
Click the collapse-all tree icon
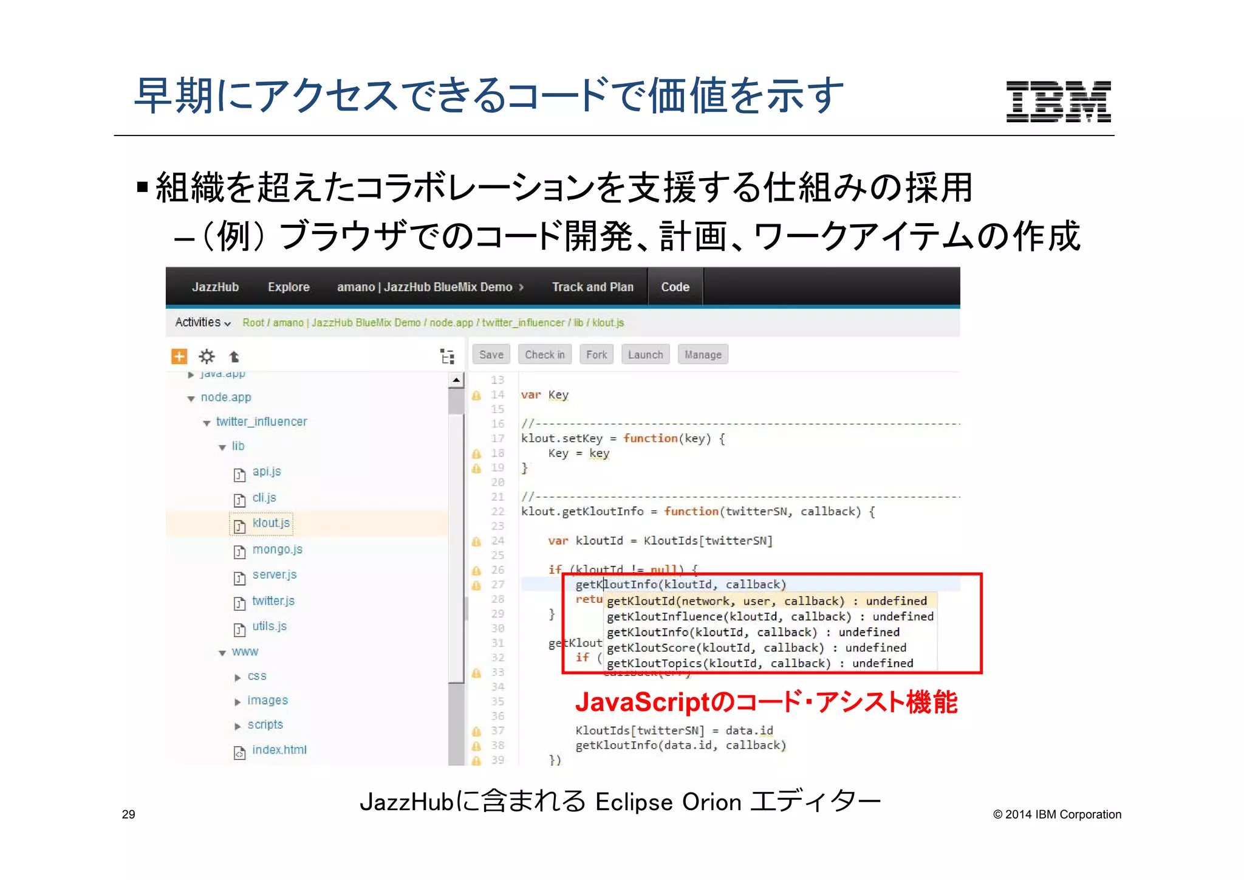(x=447, y=356)
